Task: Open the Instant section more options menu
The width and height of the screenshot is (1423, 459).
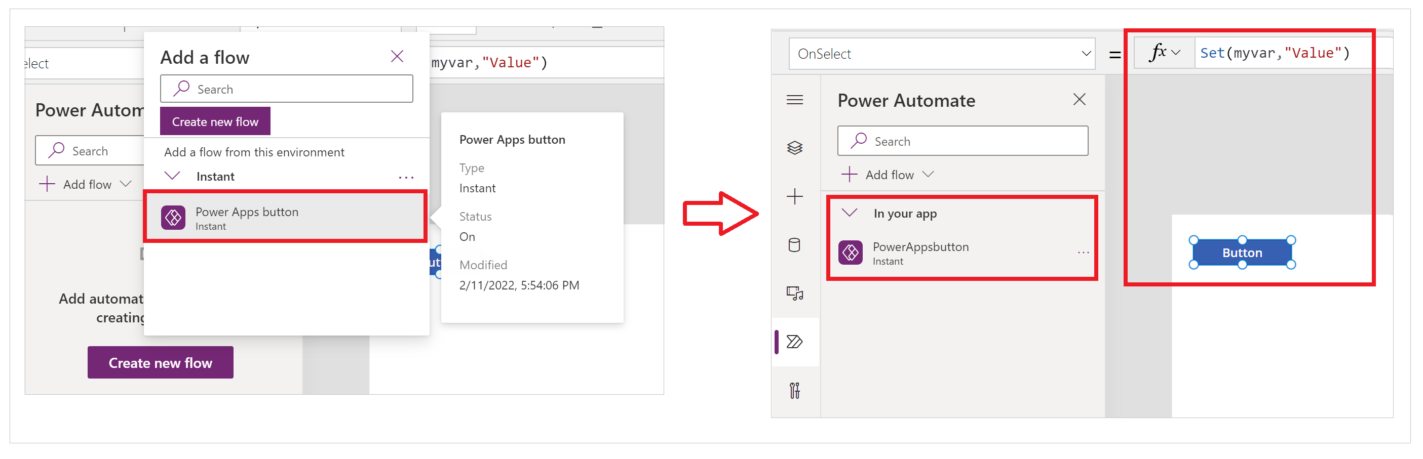Action: click(406, 177)
